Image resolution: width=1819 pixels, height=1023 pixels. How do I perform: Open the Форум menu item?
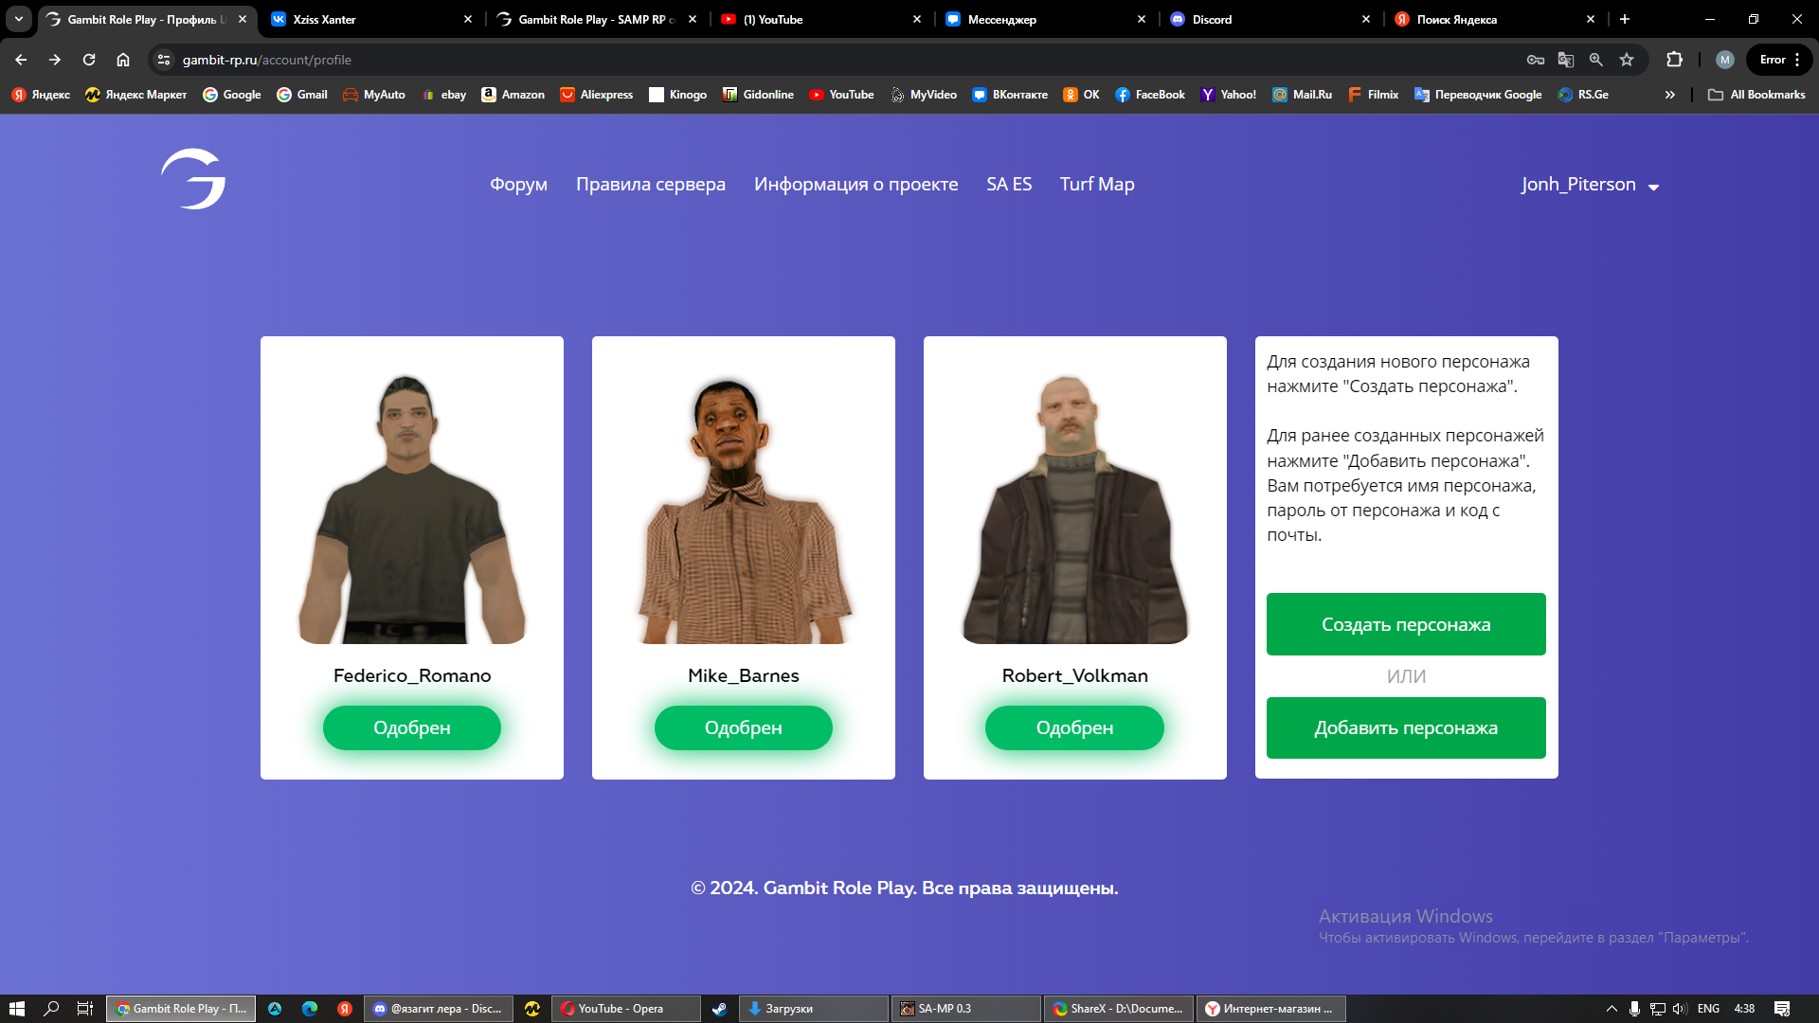(x=518, y=185)
